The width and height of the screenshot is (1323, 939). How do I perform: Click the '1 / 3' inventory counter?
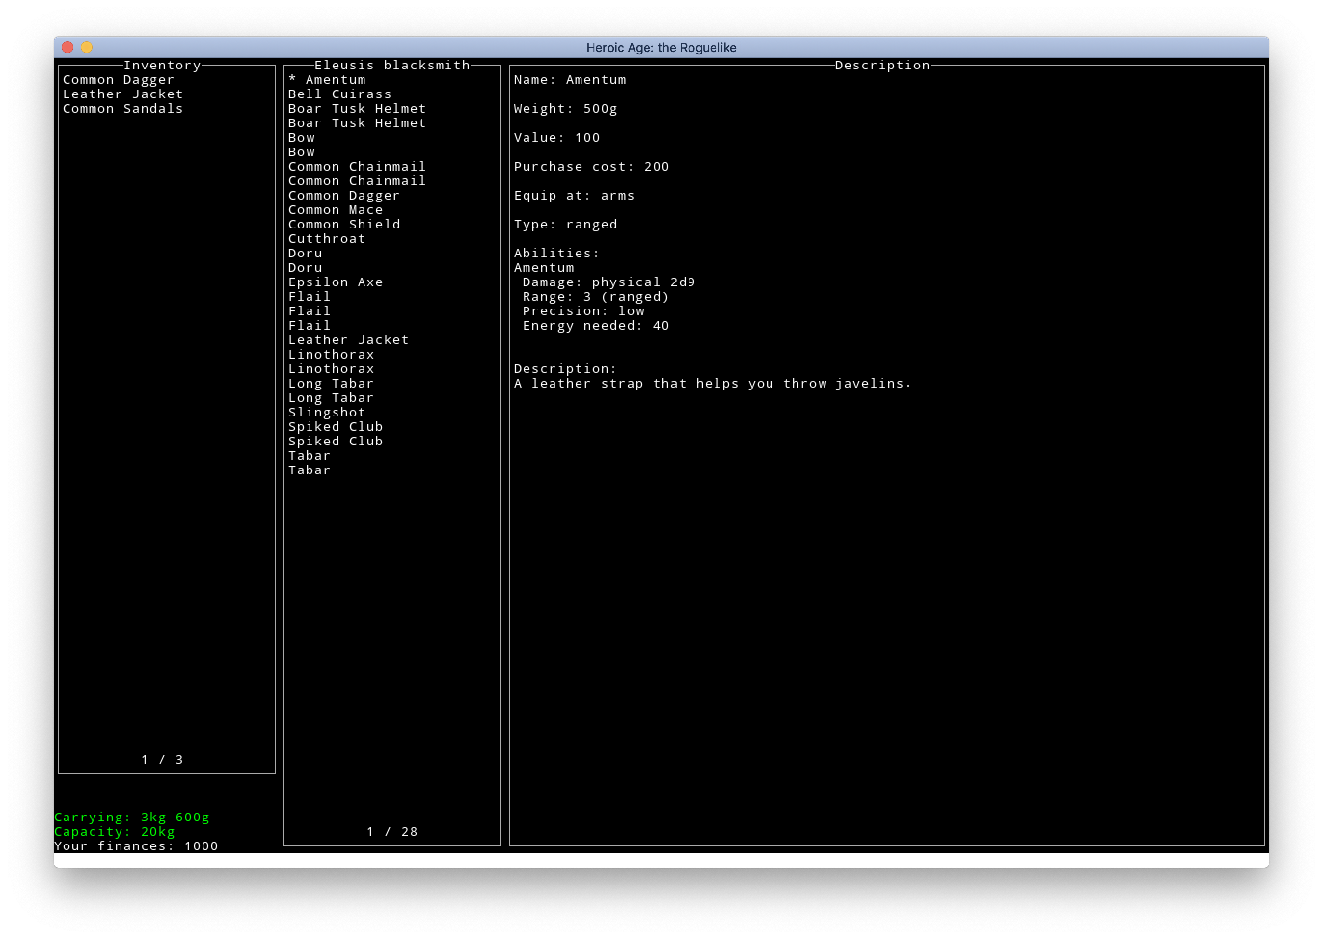[162, 759]
